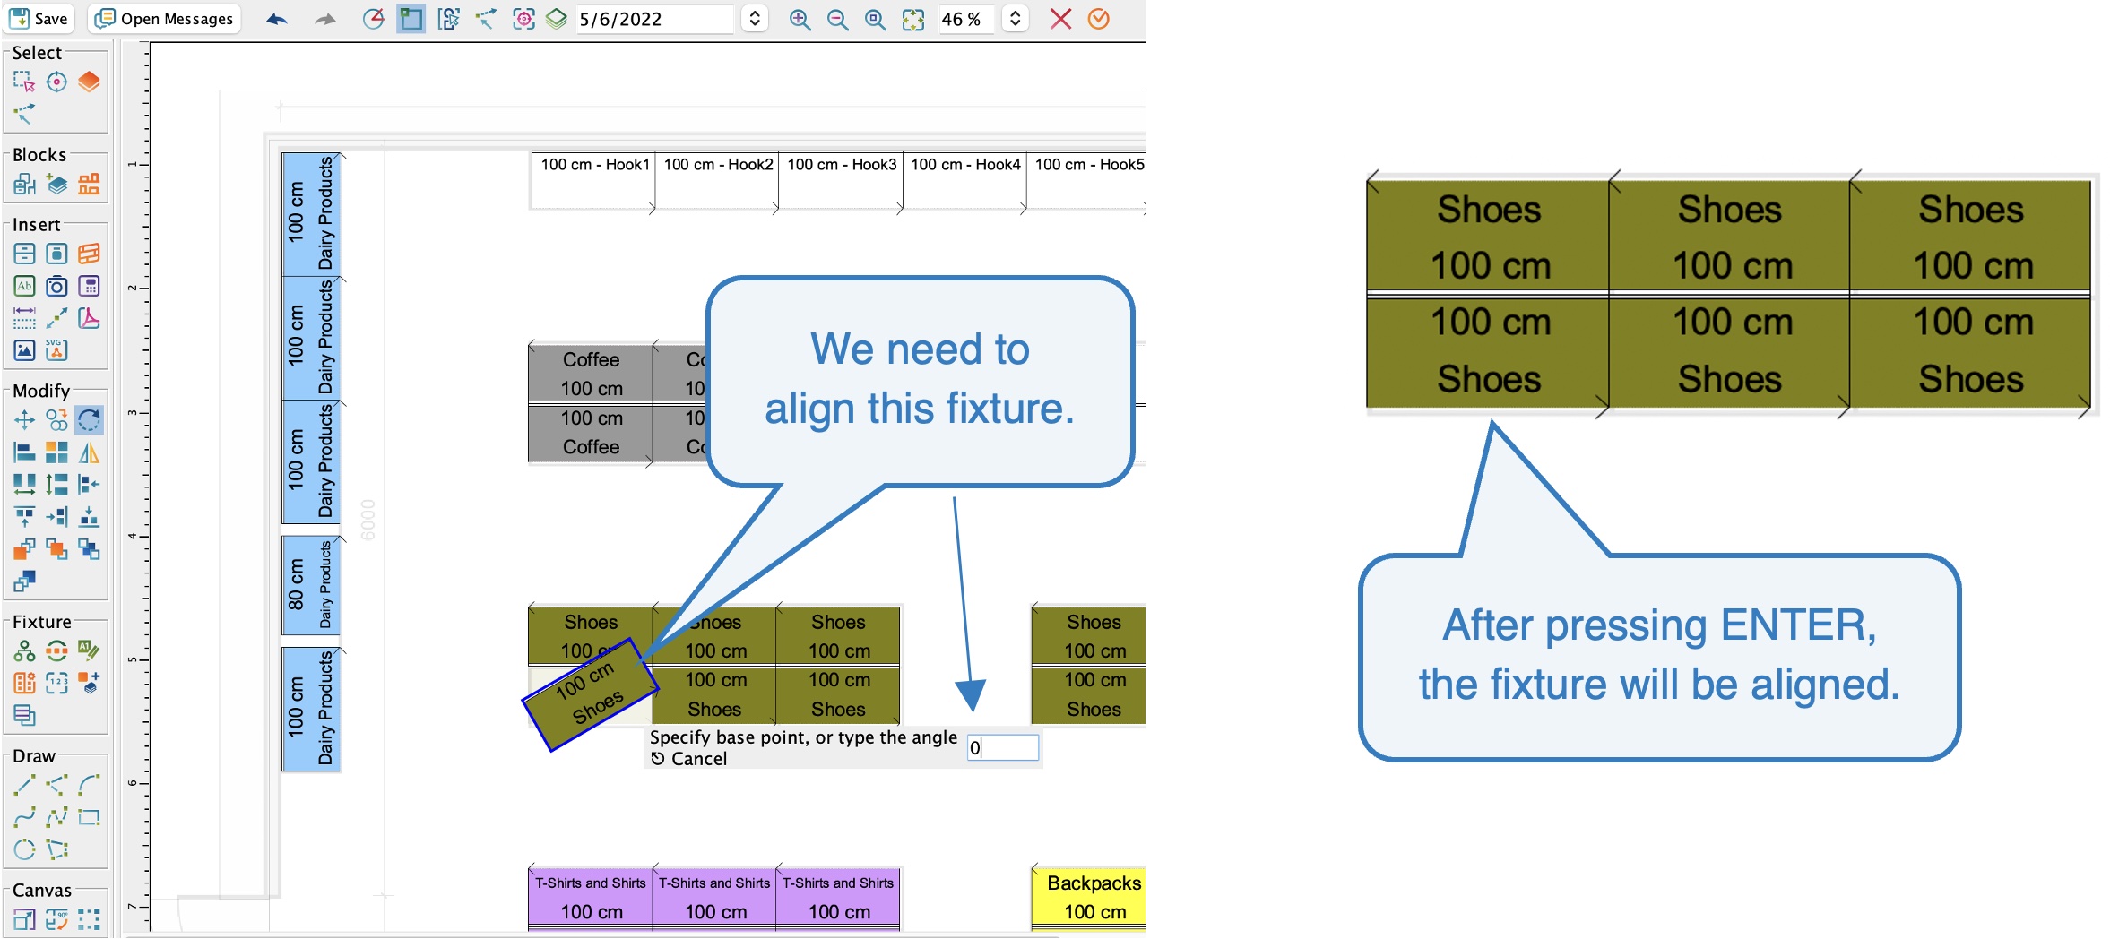Screen dimensions: 2110x939
Task: Click the angle input field showing 0
Action: (1003, 747)
